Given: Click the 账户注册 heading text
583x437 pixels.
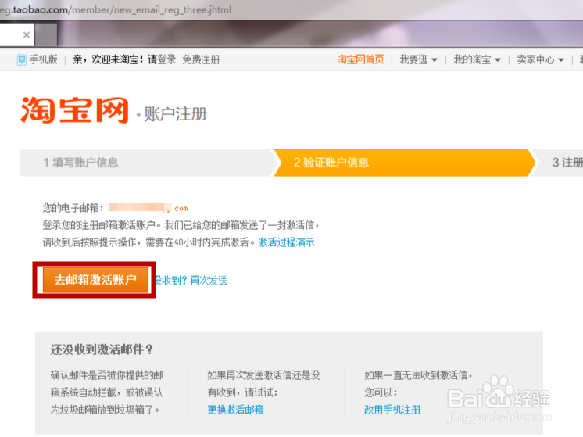Looking at the screenshot, I should pyautogui.click(x=176, y=114).
